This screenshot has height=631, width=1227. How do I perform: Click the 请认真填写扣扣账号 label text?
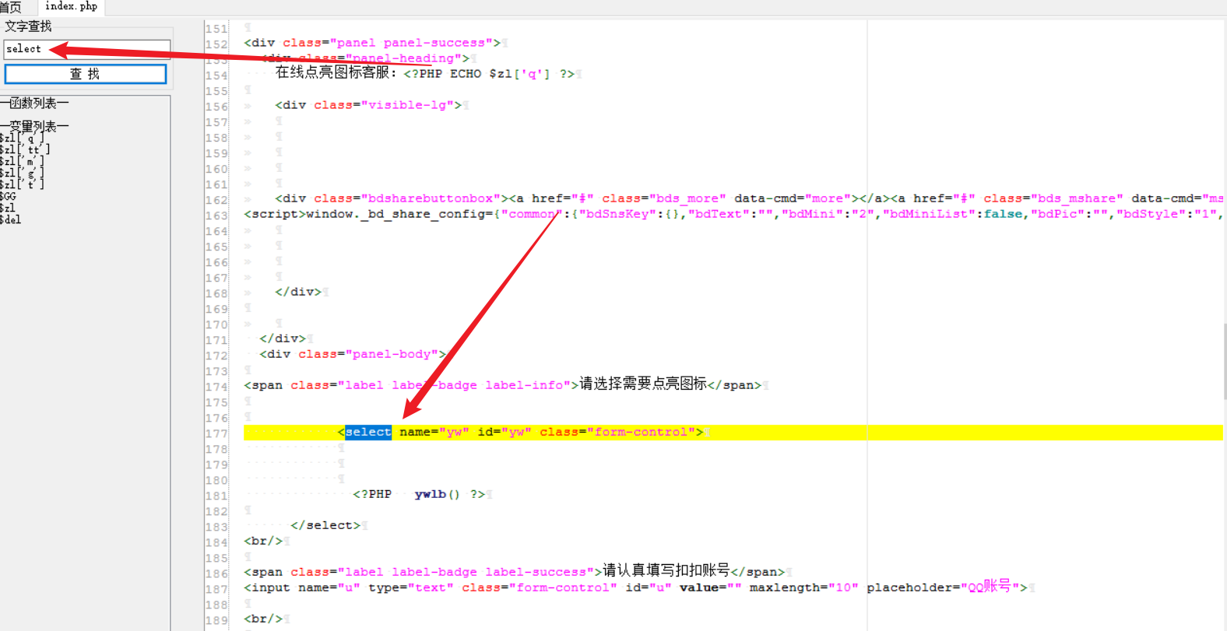(x=666, y=570)
